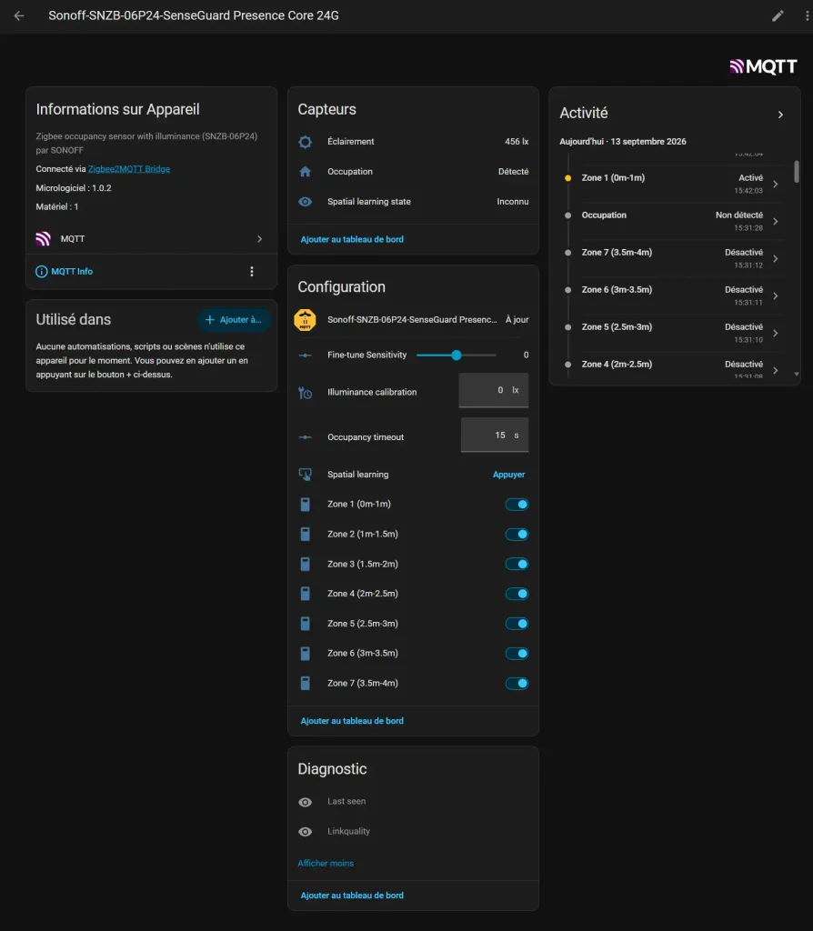Add Capteurs to dashboard link
This screenshot has height=931, width=813.
(x=352, y=239)
